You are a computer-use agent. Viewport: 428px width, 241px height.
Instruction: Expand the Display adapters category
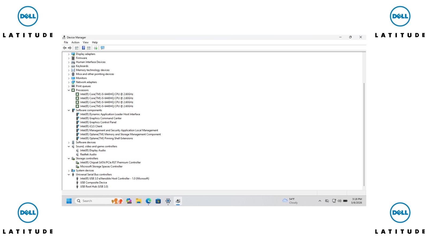(x=69, y=54)
